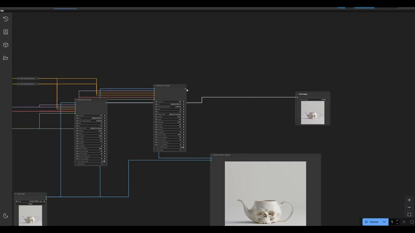Open the workflows folder icon in sidebar

coord(6,58)
